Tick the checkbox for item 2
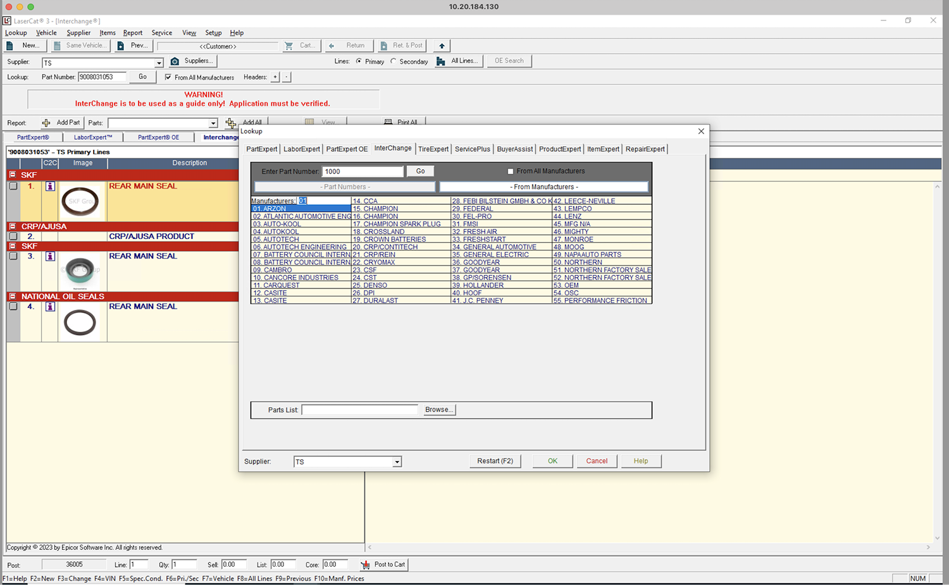 point(13,237)
